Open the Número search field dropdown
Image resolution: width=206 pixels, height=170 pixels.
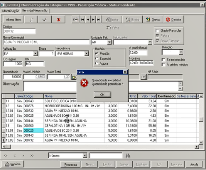coord(85,156)
